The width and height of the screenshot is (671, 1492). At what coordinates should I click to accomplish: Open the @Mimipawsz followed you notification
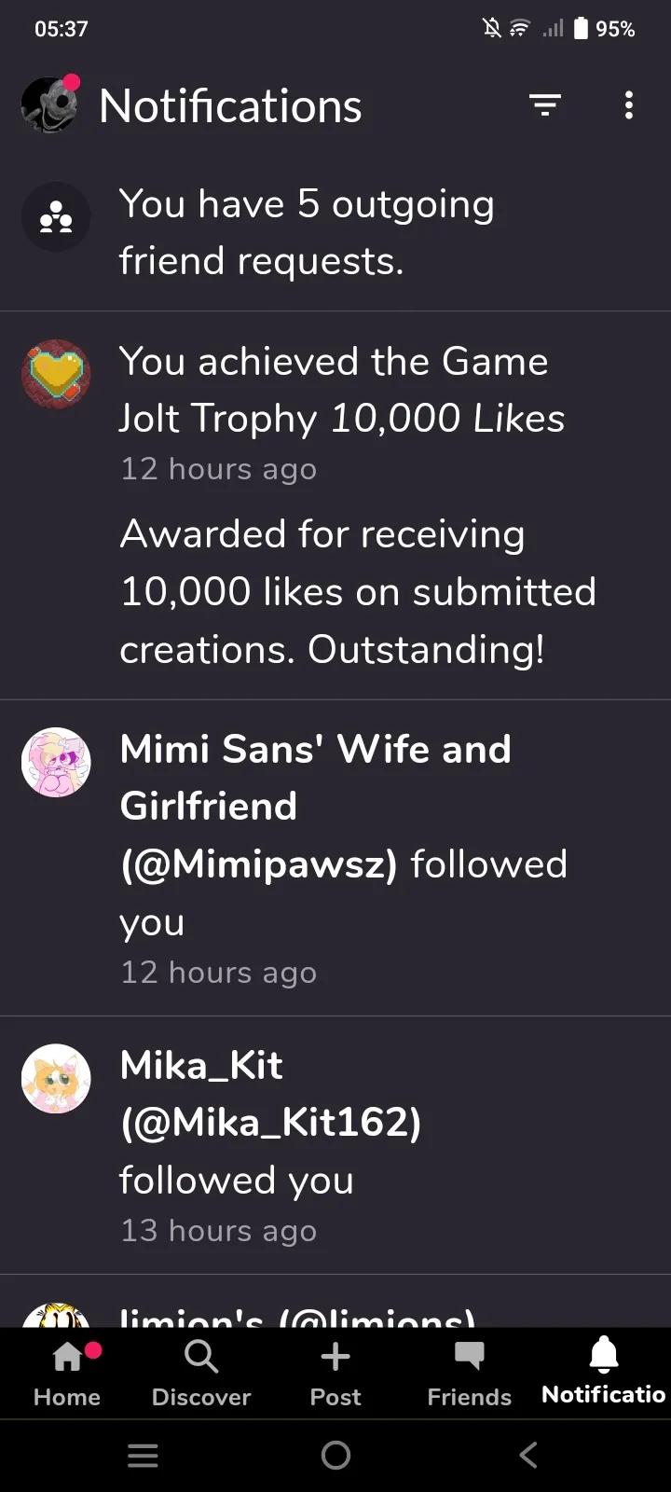tap(343, 835)
